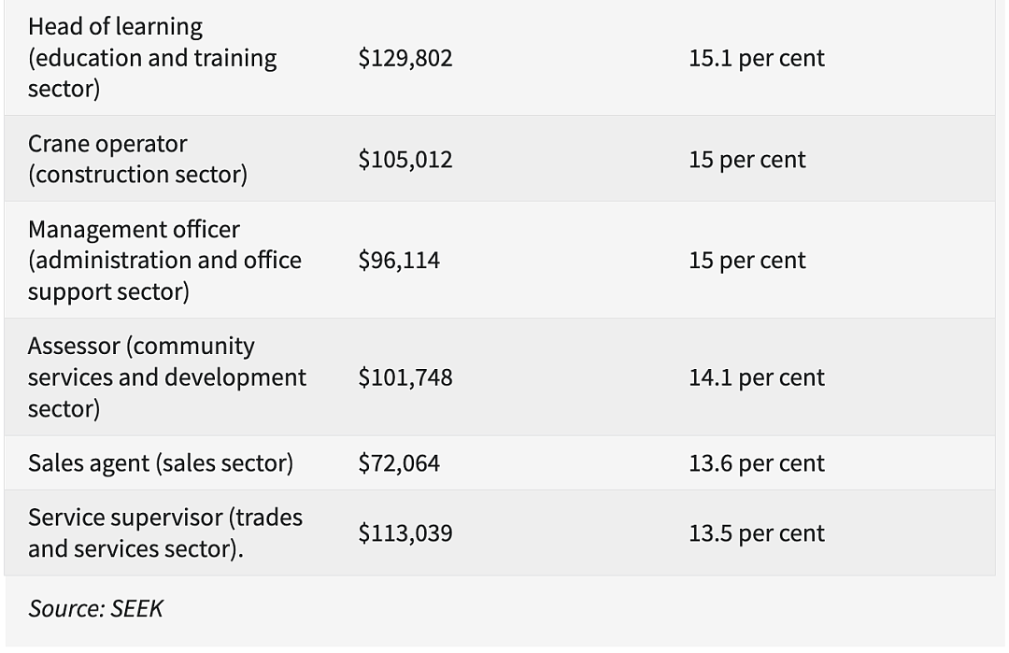The height and width of the screenshot is (653, 1009).
Task: Click the $72,064 salary cell
Action: 399,463
